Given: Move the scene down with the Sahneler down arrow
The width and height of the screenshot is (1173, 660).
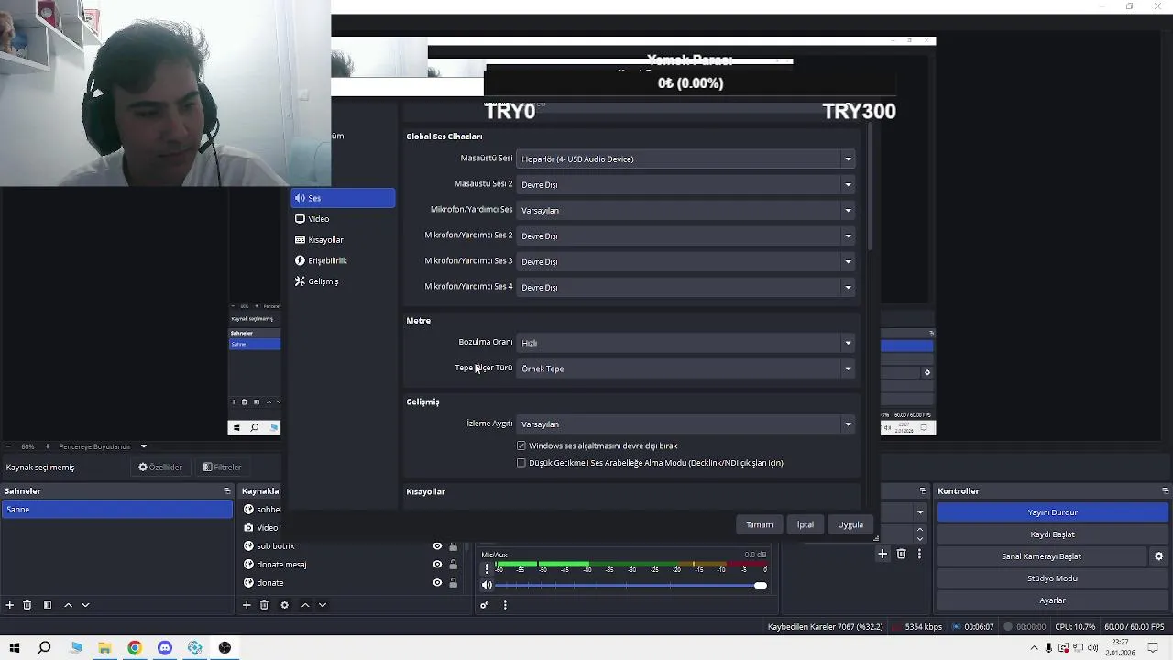Looking at the screenshot, I should point(85,605).
